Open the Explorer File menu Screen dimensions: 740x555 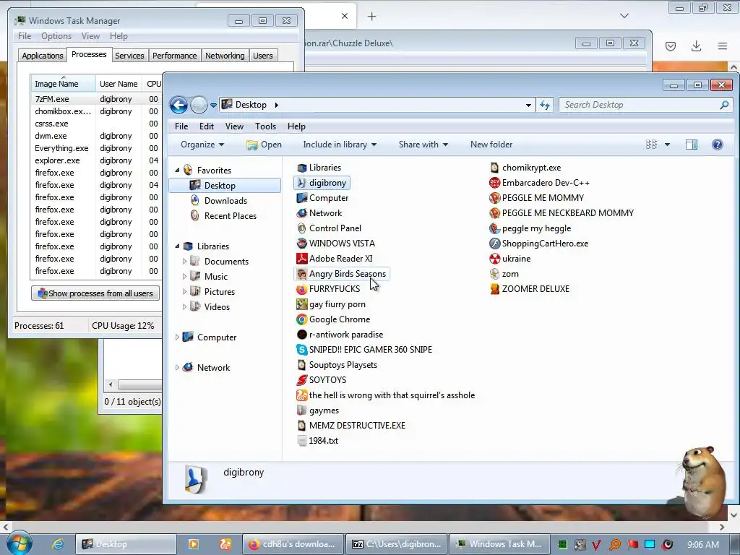[181, 126]
